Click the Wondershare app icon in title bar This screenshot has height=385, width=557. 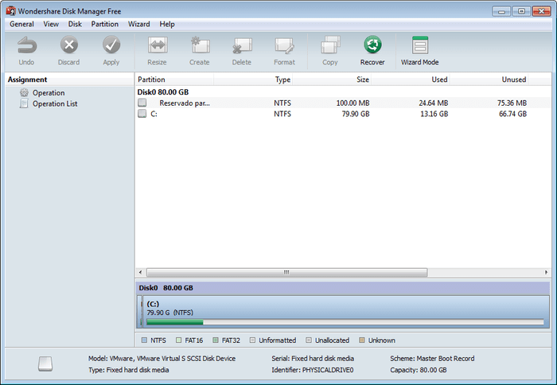[11, 11]
